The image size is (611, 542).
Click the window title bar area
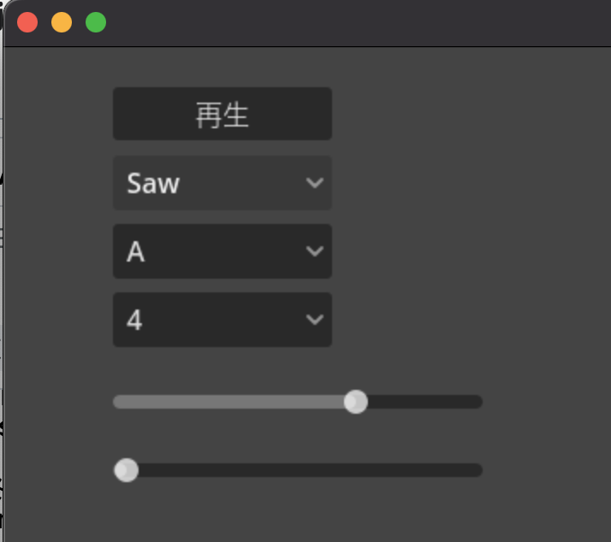(x=351, y=22)
